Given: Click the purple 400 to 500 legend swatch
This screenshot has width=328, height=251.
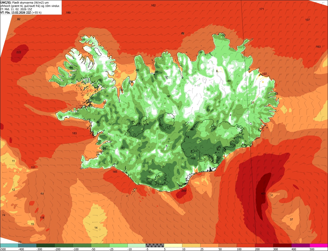Looking at the screenshot, I should click(301, 245).
